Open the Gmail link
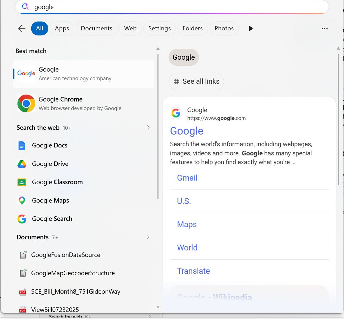Viewport: 344px width, 319px height. [187, 178]
